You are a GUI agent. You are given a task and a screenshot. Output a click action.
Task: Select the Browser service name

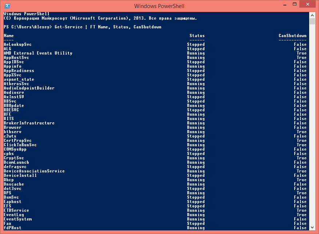13,127
